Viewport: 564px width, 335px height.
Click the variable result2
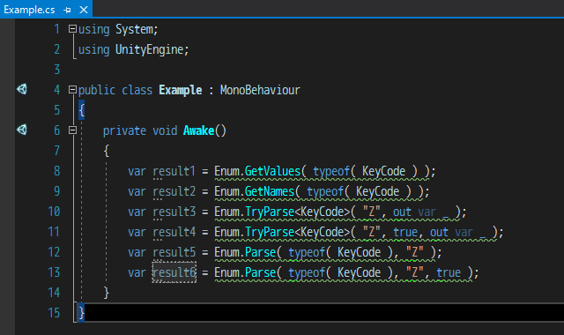[174, 191]
